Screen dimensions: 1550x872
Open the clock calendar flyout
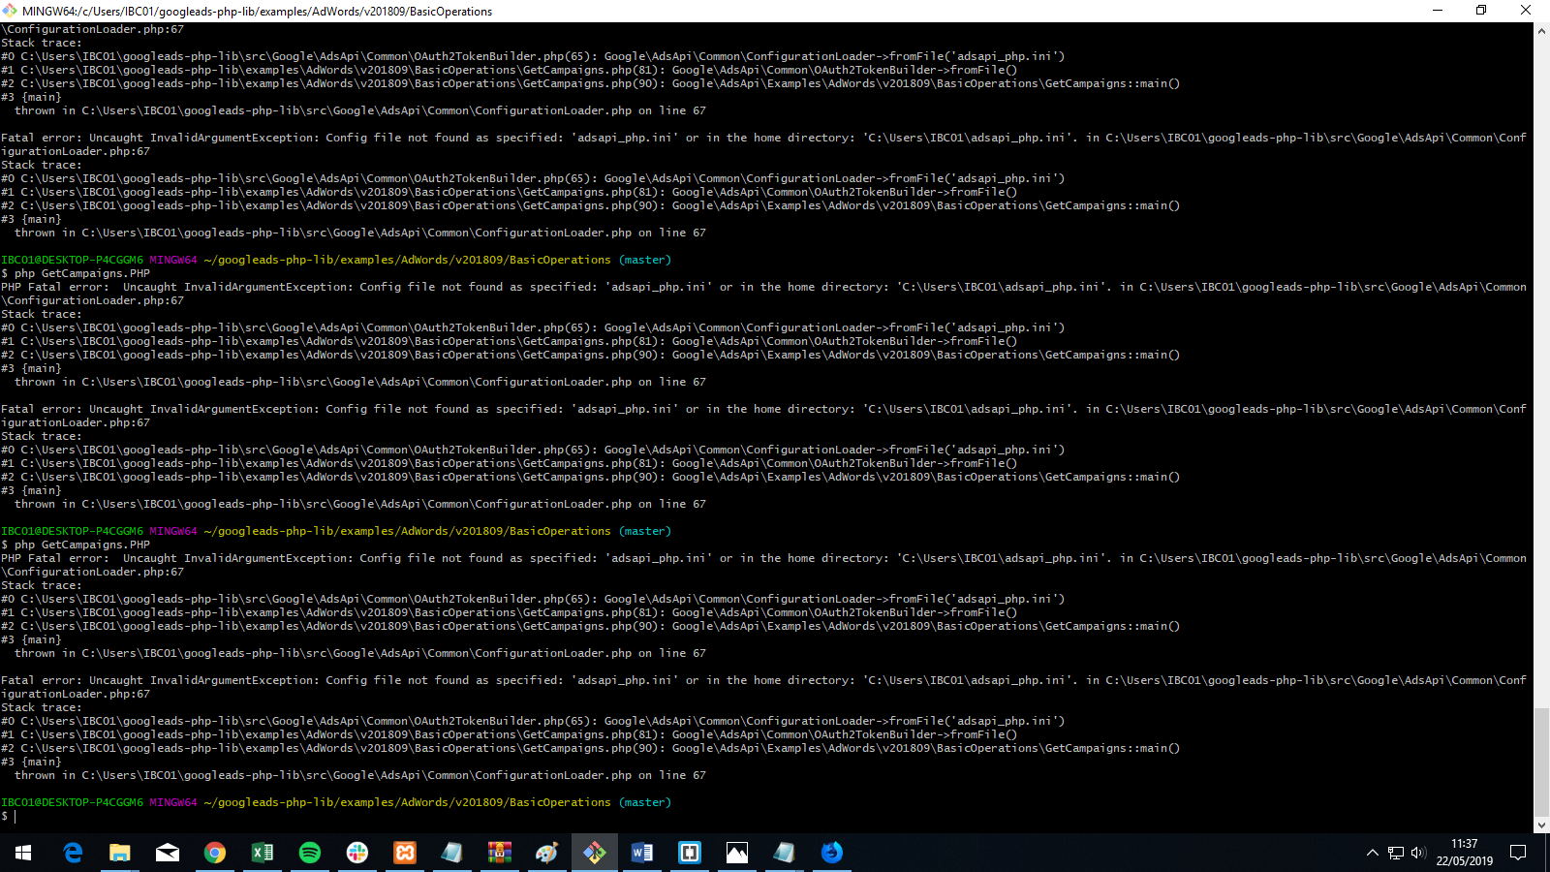point(1465,853)
